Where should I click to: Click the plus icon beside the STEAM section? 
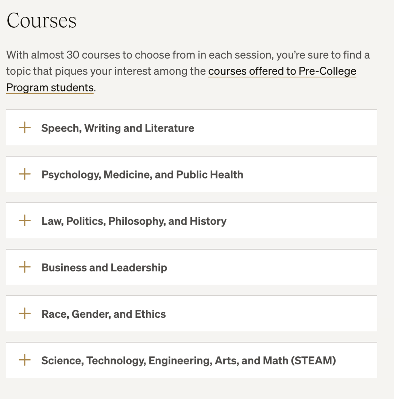(x=24, y=360)
